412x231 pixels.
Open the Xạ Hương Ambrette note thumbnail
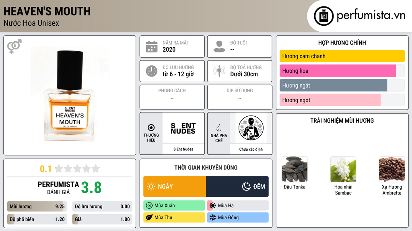tap(392, 169)
